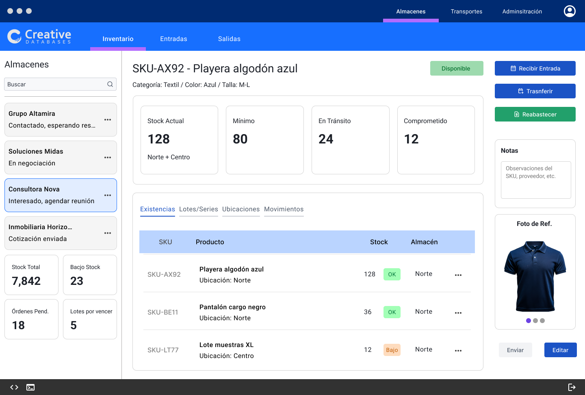Expand row actions for SKU-BE11
Viewport: 585px width, 395px height.
click(458, 313)
